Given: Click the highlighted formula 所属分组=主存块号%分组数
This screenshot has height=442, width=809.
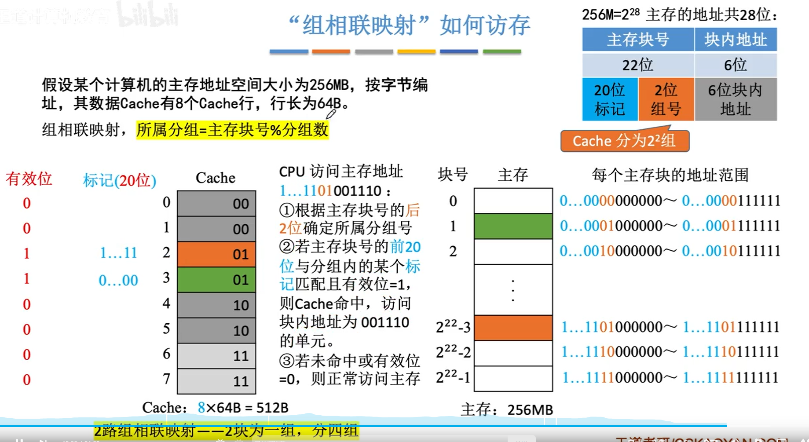Looking at the screenshot, I should point(232,130).
